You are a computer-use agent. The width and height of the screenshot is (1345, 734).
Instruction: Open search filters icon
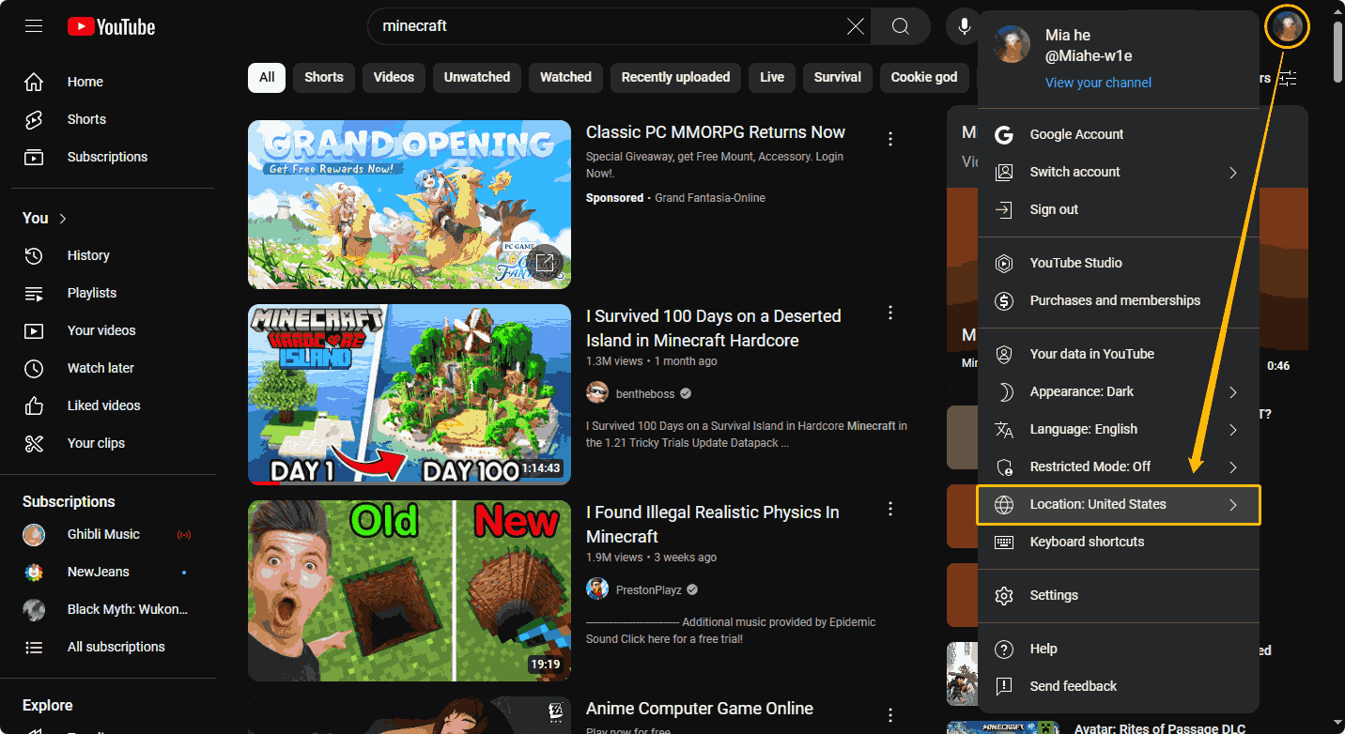[x=1289, y=78]
